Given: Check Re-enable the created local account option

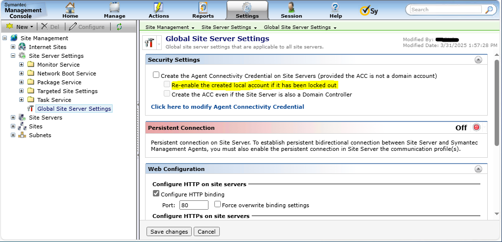Looking at the screenshot, I should coord(167,84).
